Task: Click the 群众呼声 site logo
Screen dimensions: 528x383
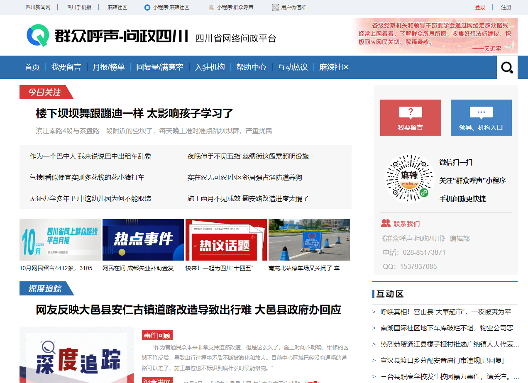Action: click(x=108, y=36)
